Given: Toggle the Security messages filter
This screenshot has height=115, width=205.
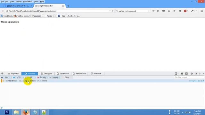Looking at the screenshot, I should [x=43, y=77].
